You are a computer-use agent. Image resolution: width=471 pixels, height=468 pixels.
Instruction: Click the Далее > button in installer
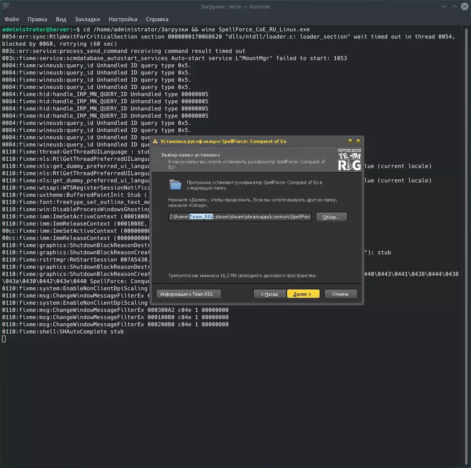(x=303, y=294)
